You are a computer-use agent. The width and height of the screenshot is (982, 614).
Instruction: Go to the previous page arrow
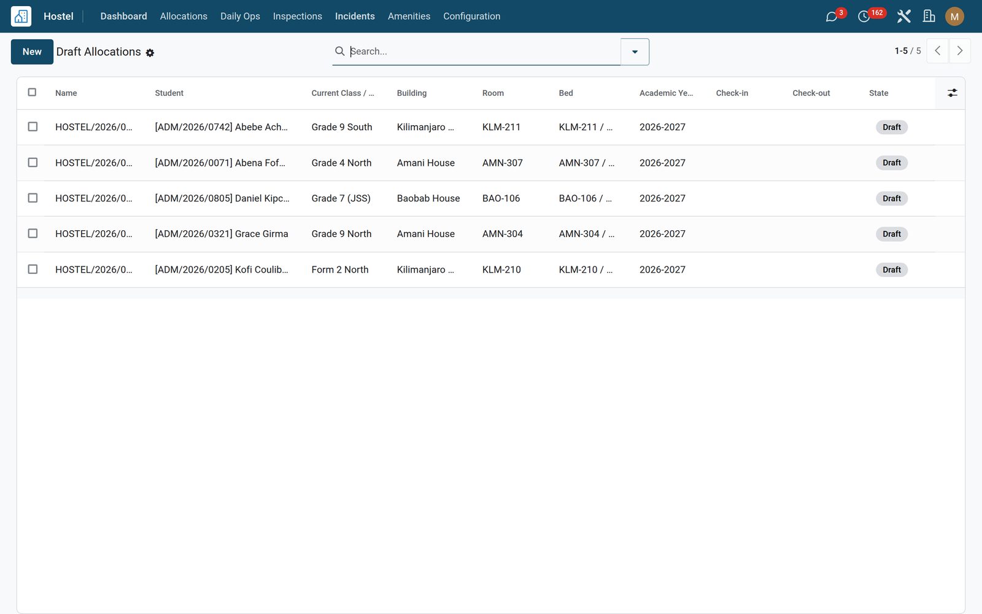click(x=937, y=51)
